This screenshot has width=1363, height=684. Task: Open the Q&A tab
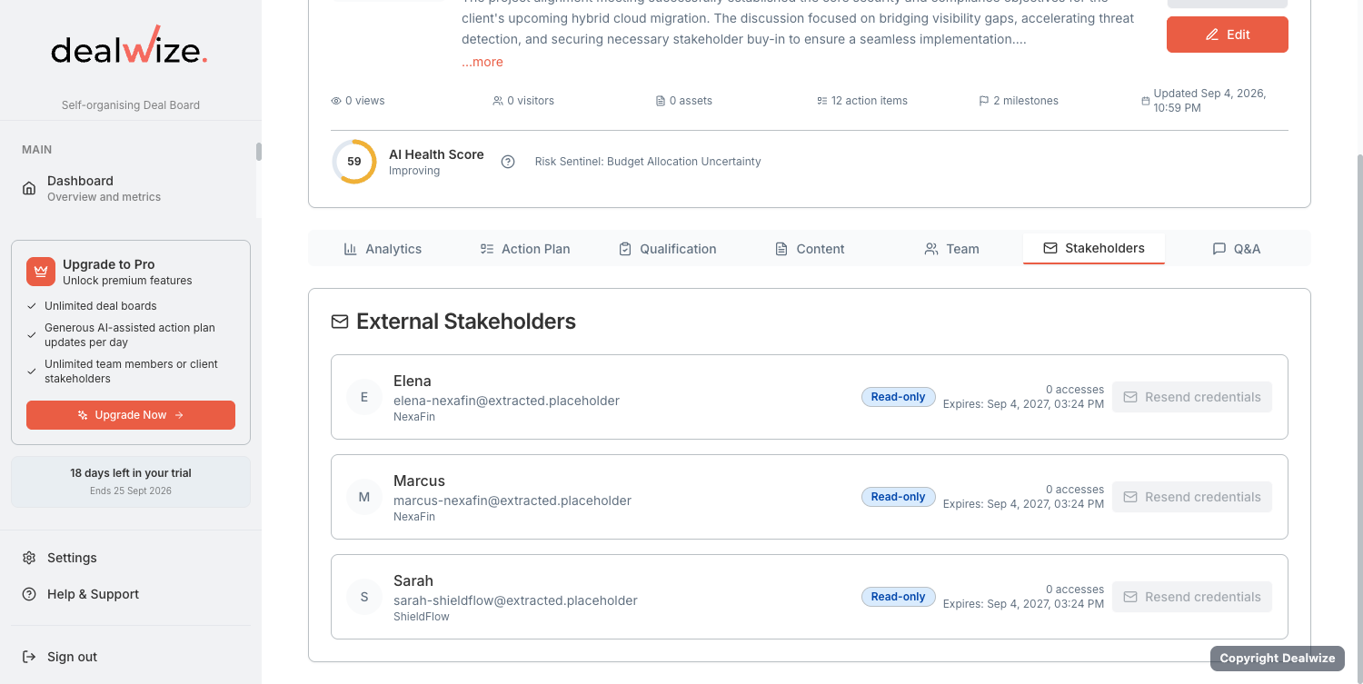click(x=1237, y=249)
